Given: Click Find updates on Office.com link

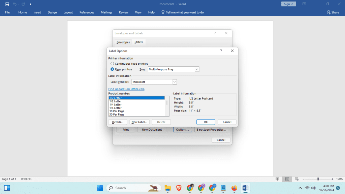Looking at the screenshot, I should 126,89.
